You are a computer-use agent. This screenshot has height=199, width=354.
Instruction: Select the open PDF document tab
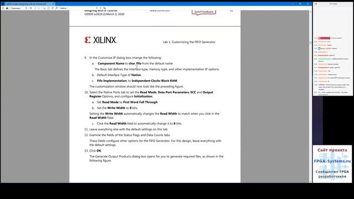(x=28, y=4)
